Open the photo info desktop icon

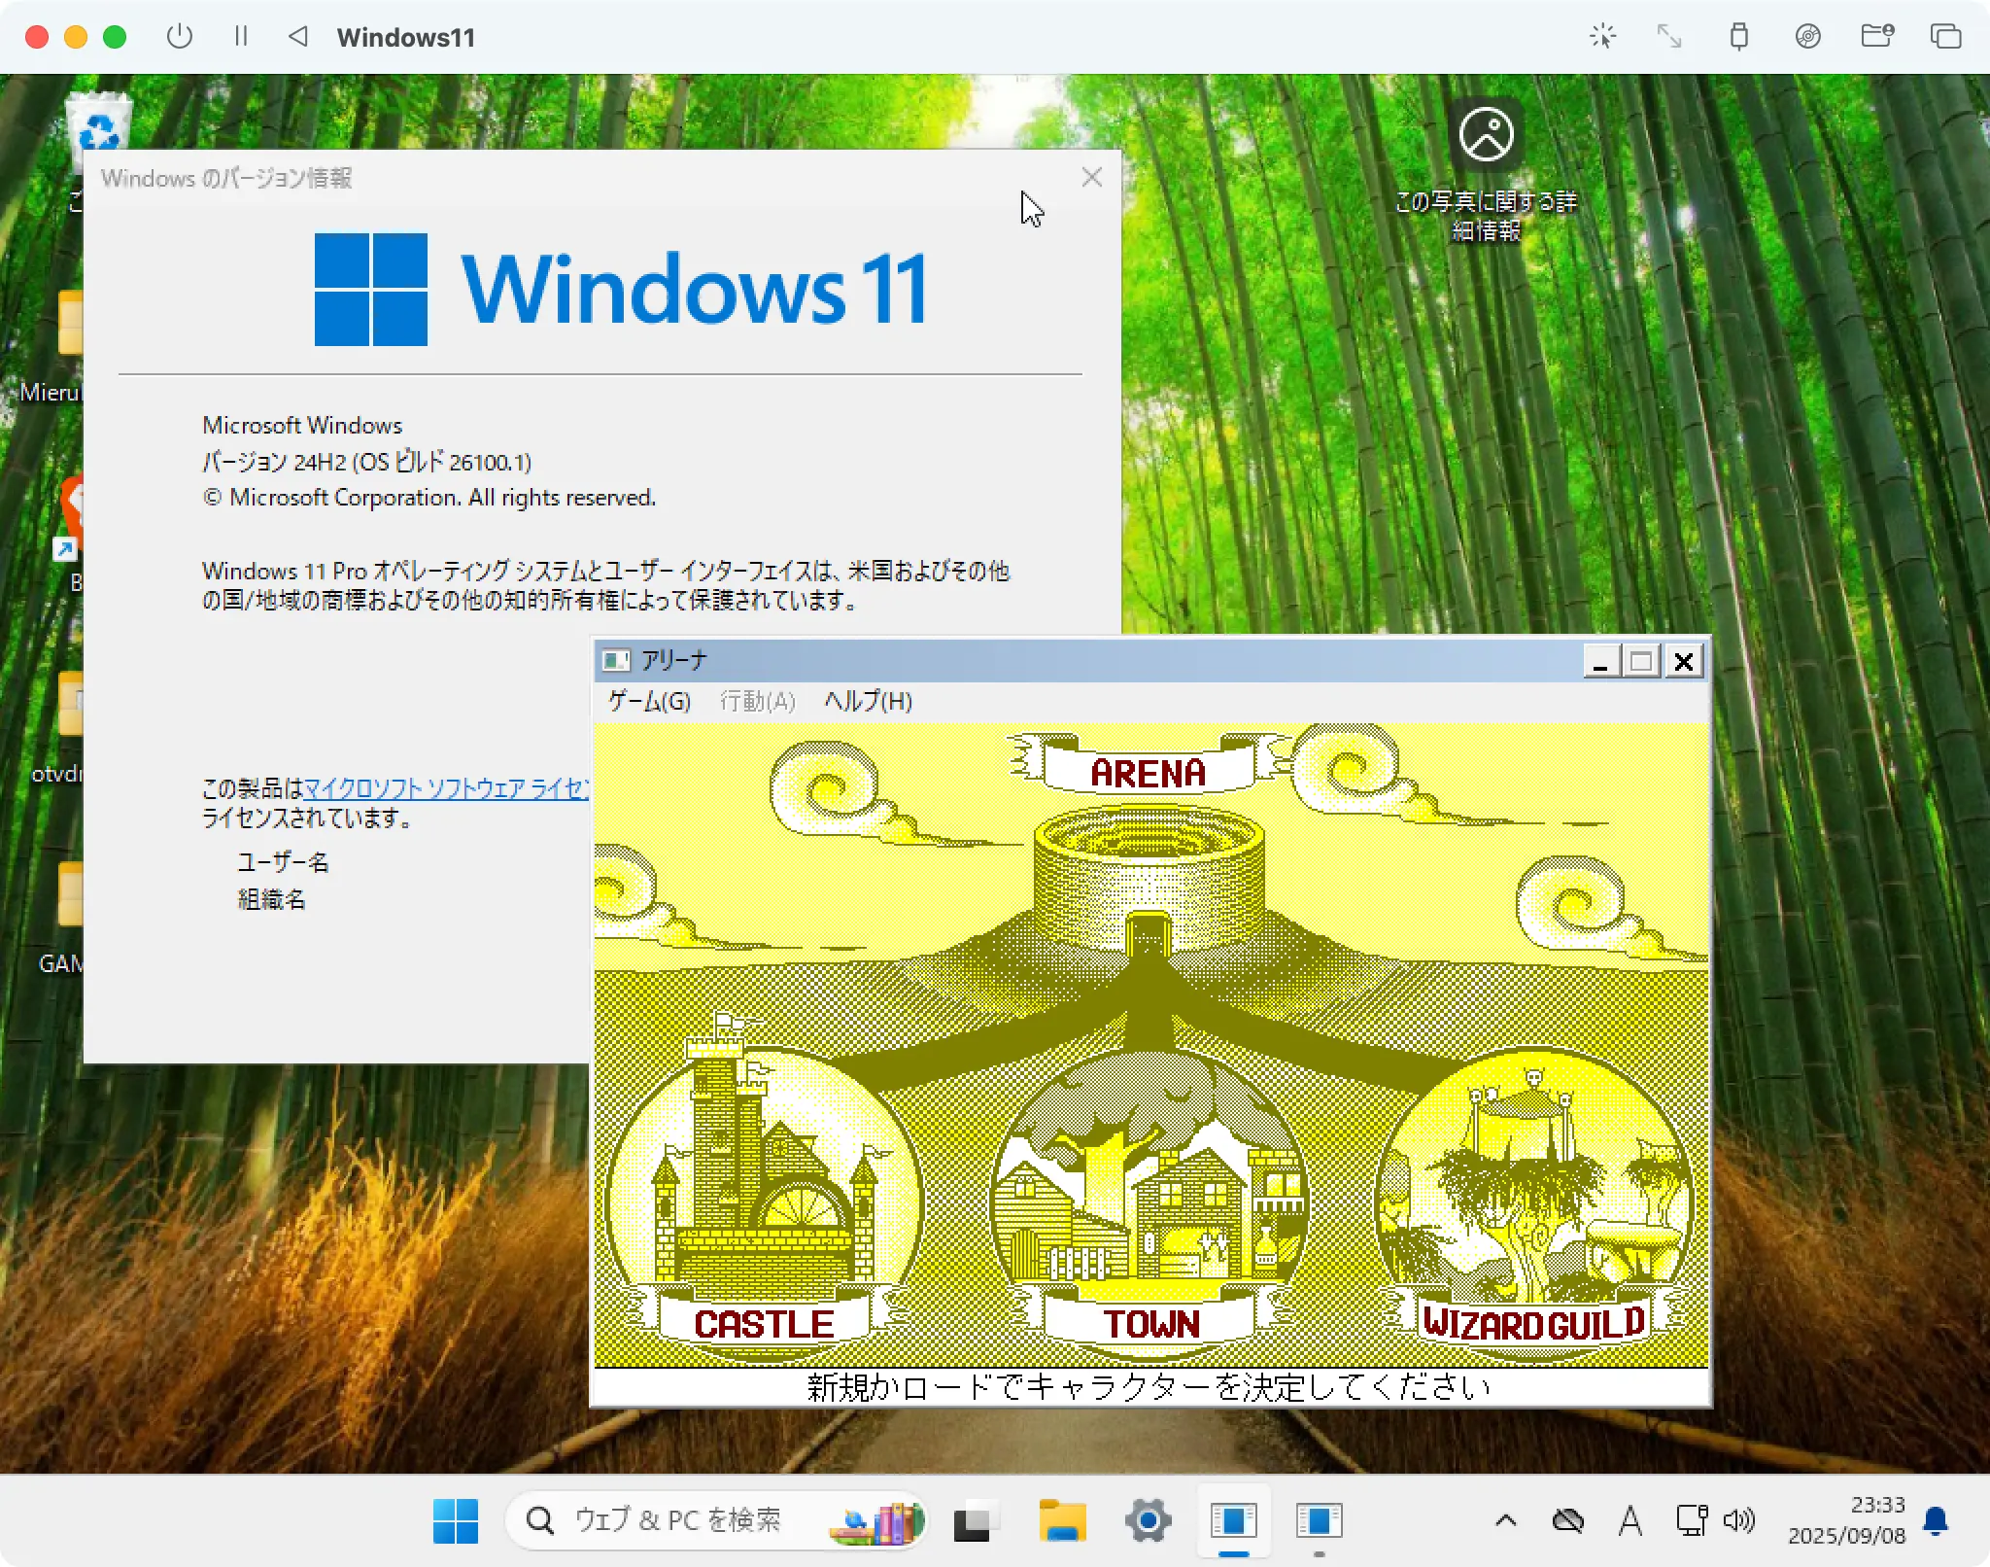pyautogui.click(x=1486, y=136)
